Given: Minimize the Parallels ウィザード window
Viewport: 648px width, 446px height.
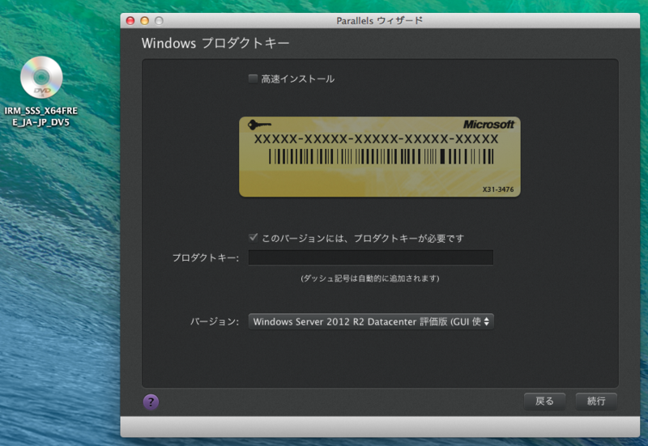Looking at the screenshot, I should pyautogui.click(x=145, y=21).
